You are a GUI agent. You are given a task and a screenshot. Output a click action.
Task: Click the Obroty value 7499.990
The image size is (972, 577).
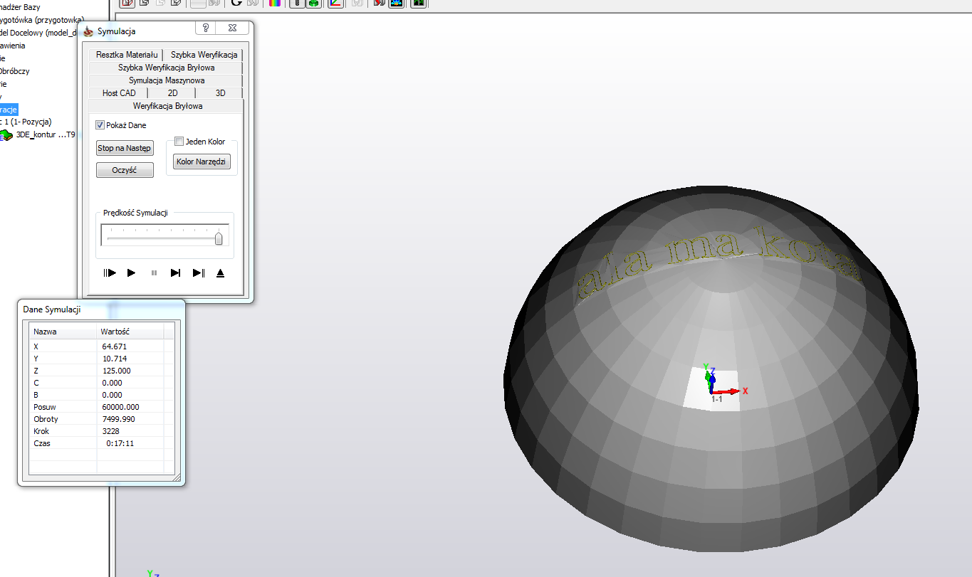[x=119, y=419]
